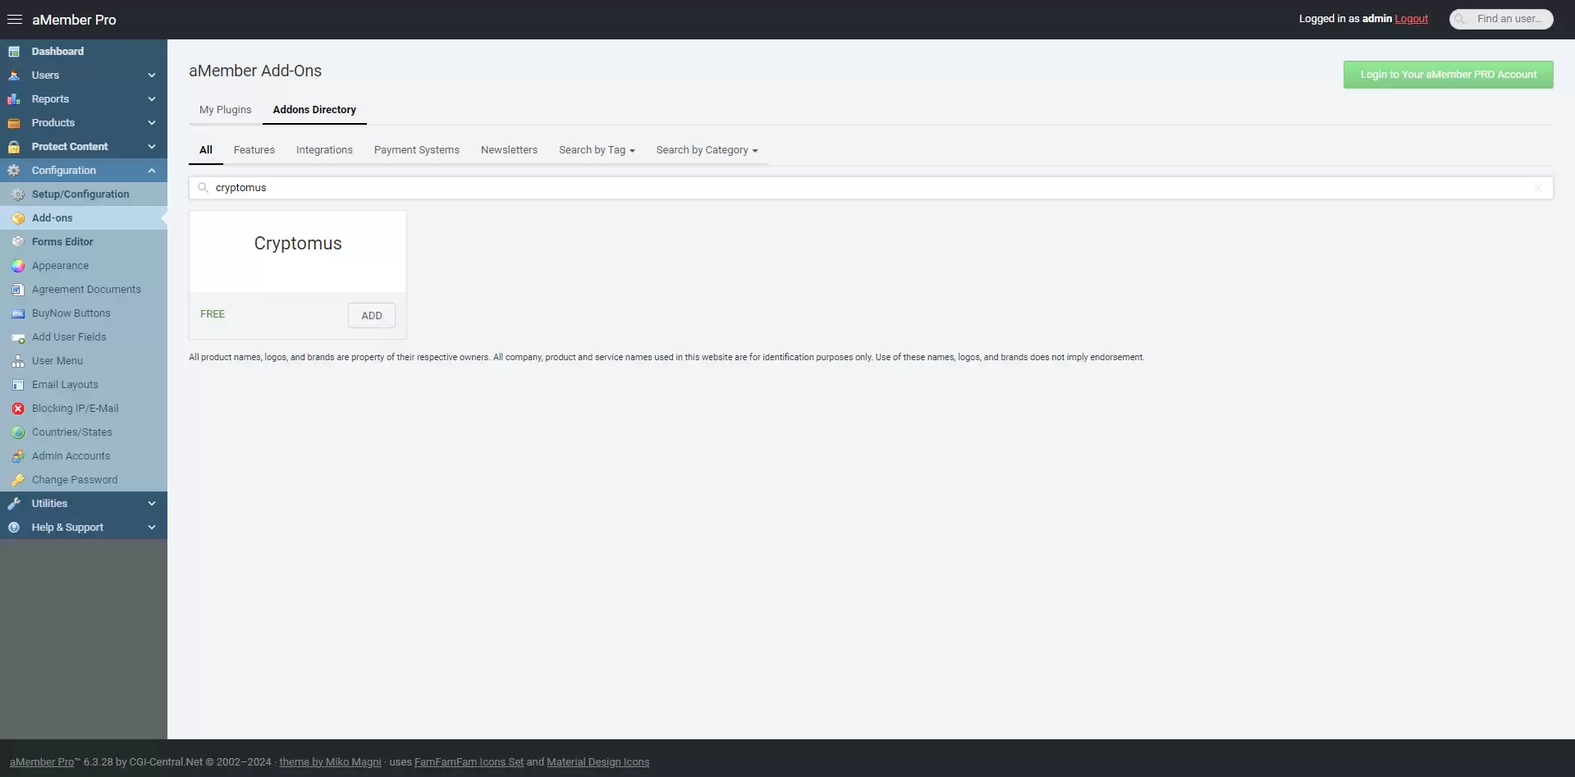Expand the Users sidebar menu
This screenshot has height=777, width=1575.
click(151, 75)
